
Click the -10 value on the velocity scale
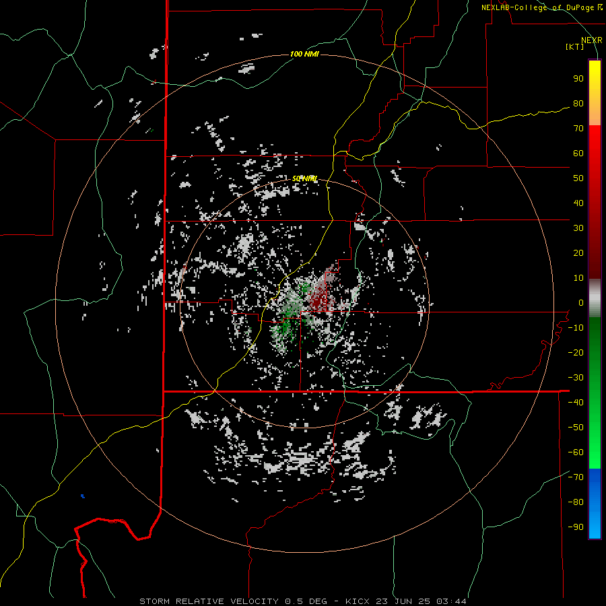click(x=576, y=328)
